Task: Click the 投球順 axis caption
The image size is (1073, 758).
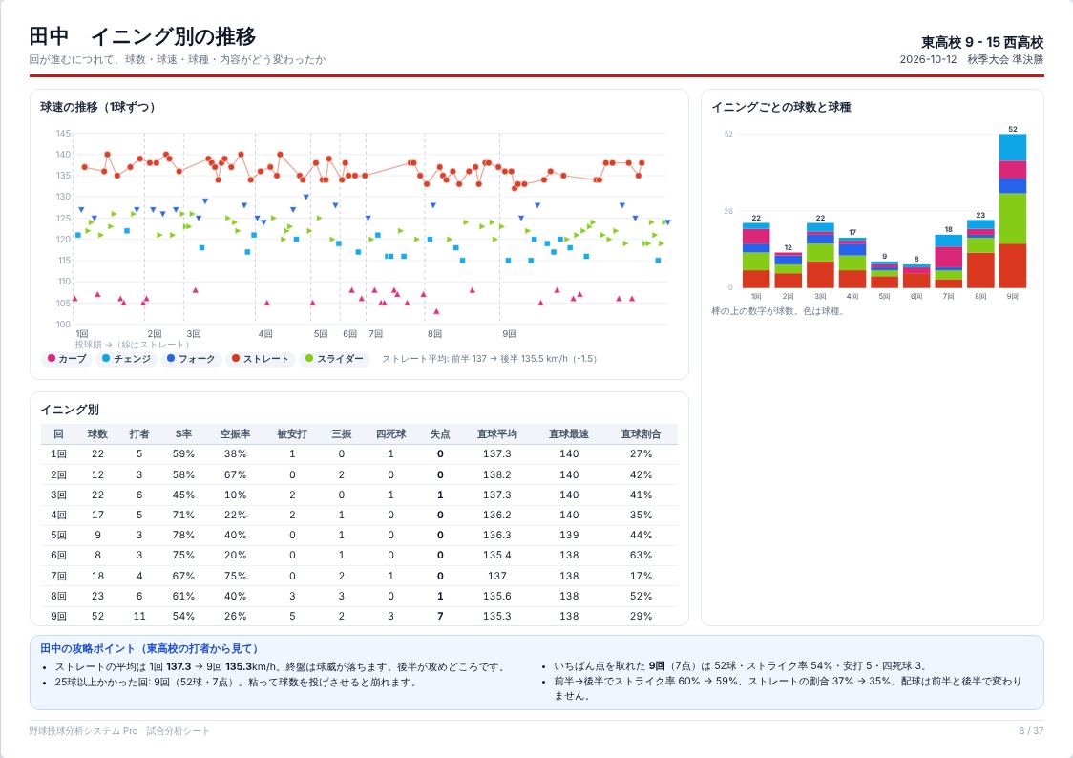Action: (132, 345)
